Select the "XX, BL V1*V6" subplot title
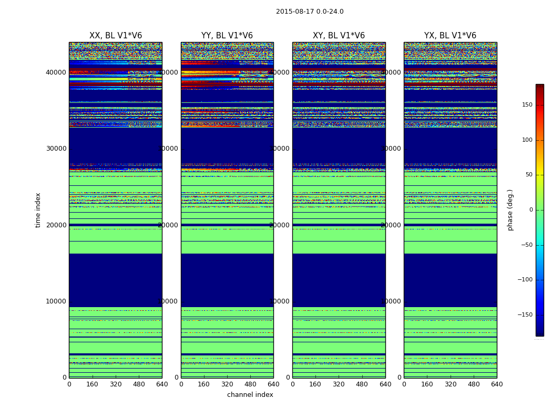 115,36
